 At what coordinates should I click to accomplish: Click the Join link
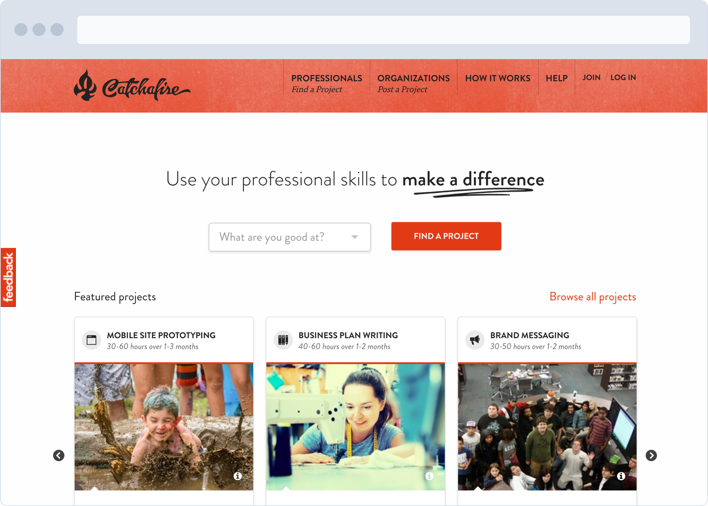click(591, 77)
